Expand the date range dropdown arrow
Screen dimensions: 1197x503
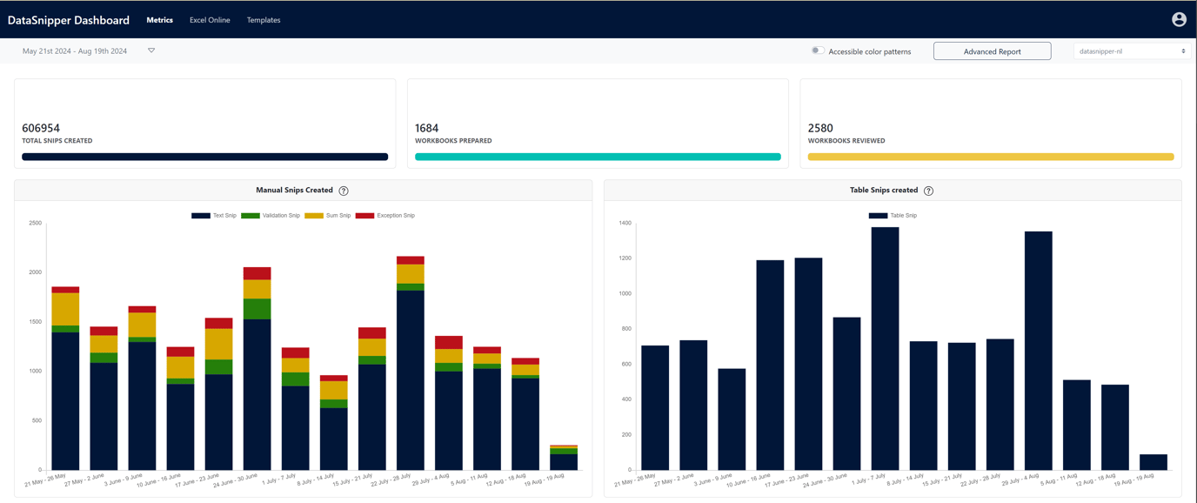(x=151, y=50)
